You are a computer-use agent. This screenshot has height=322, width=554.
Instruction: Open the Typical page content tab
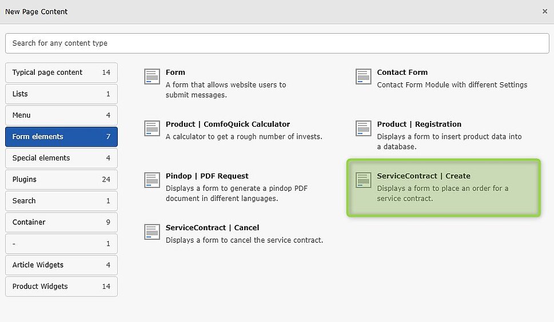click(61, 73)
